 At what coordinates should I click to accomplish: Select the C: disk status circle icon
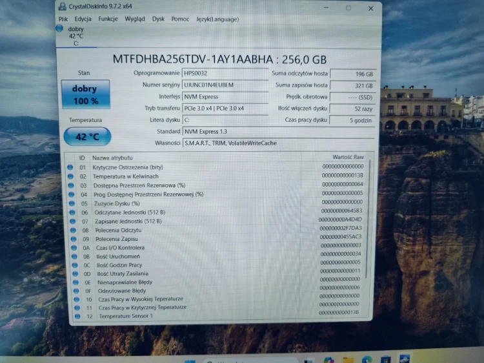click(x=59, y=28)
